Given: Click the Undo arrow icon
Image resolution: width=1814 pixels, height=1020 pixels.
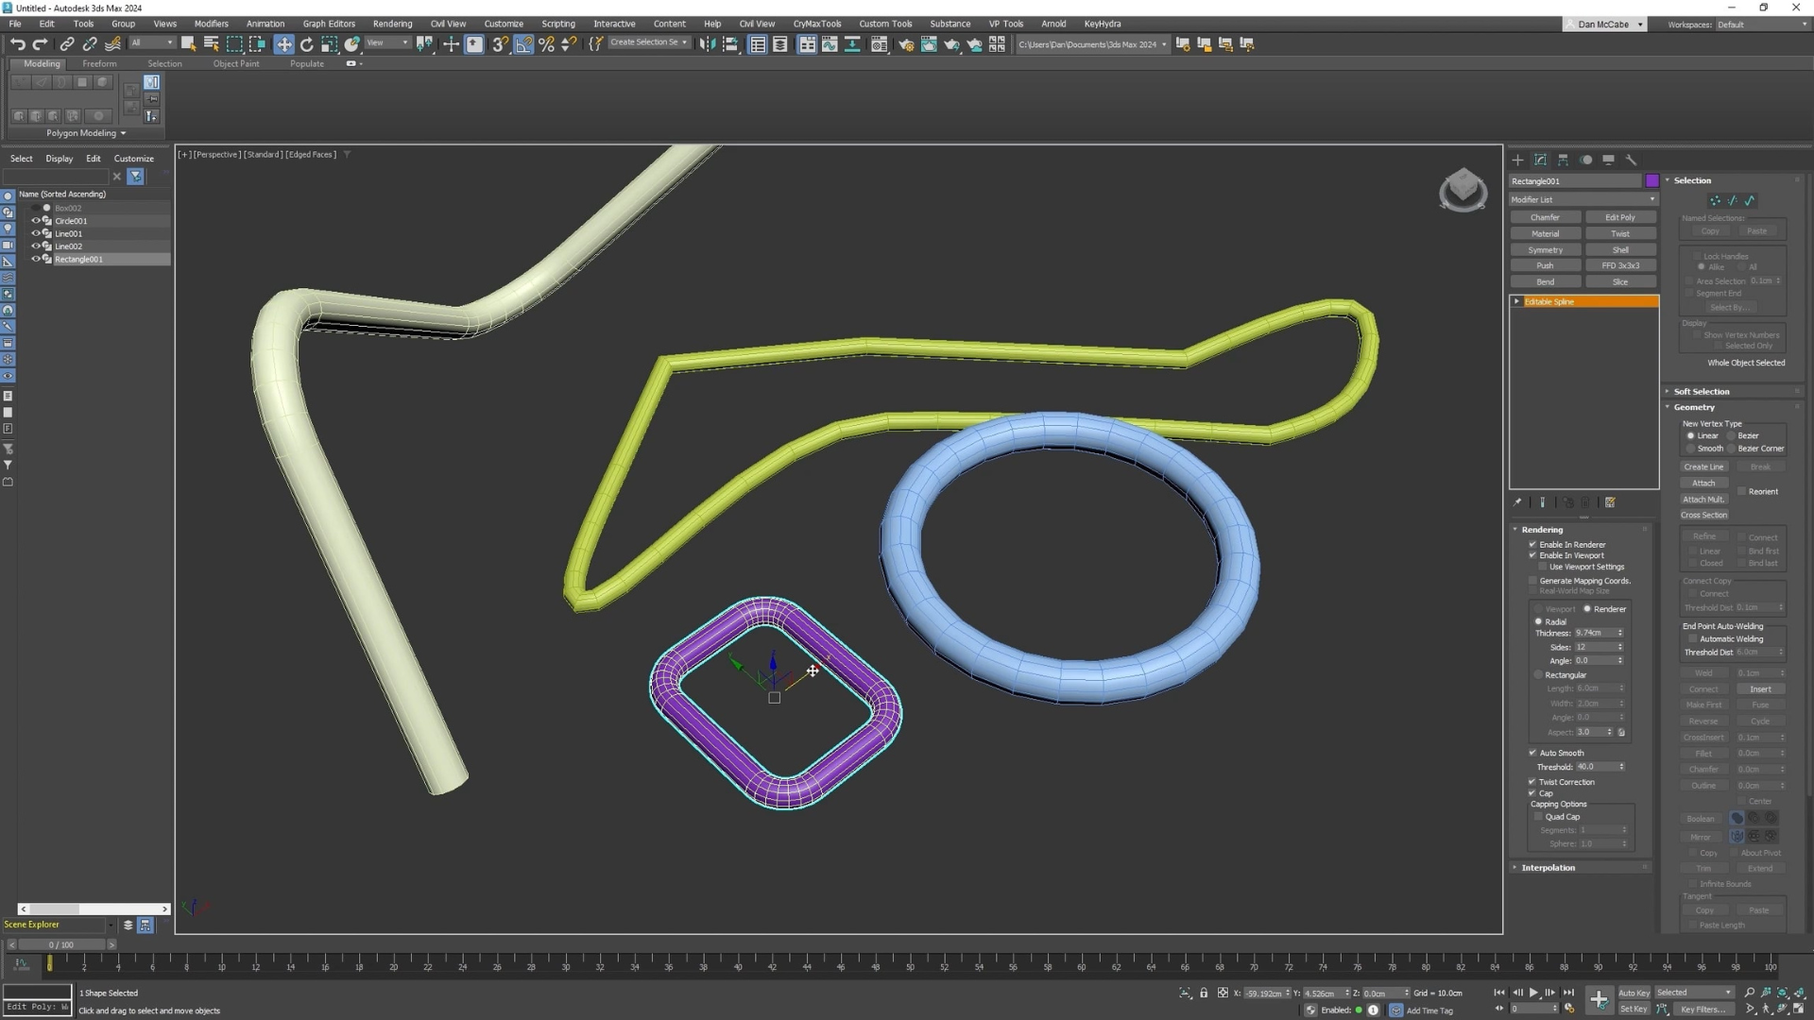Looking at the screenshot, I should click(17, 43).
